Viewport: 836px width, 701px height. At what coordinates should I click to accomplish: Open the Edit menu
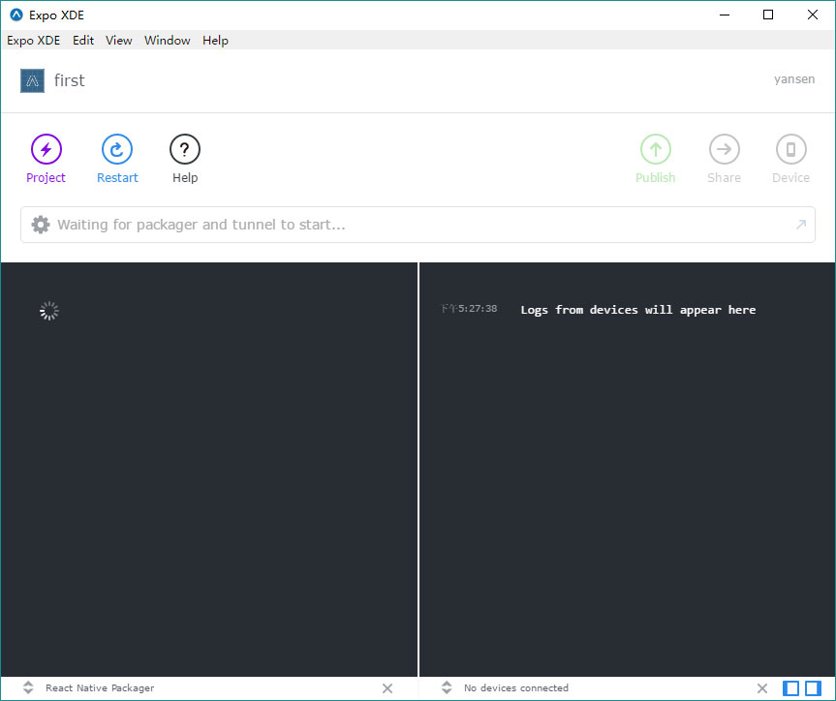click(83, 41)
